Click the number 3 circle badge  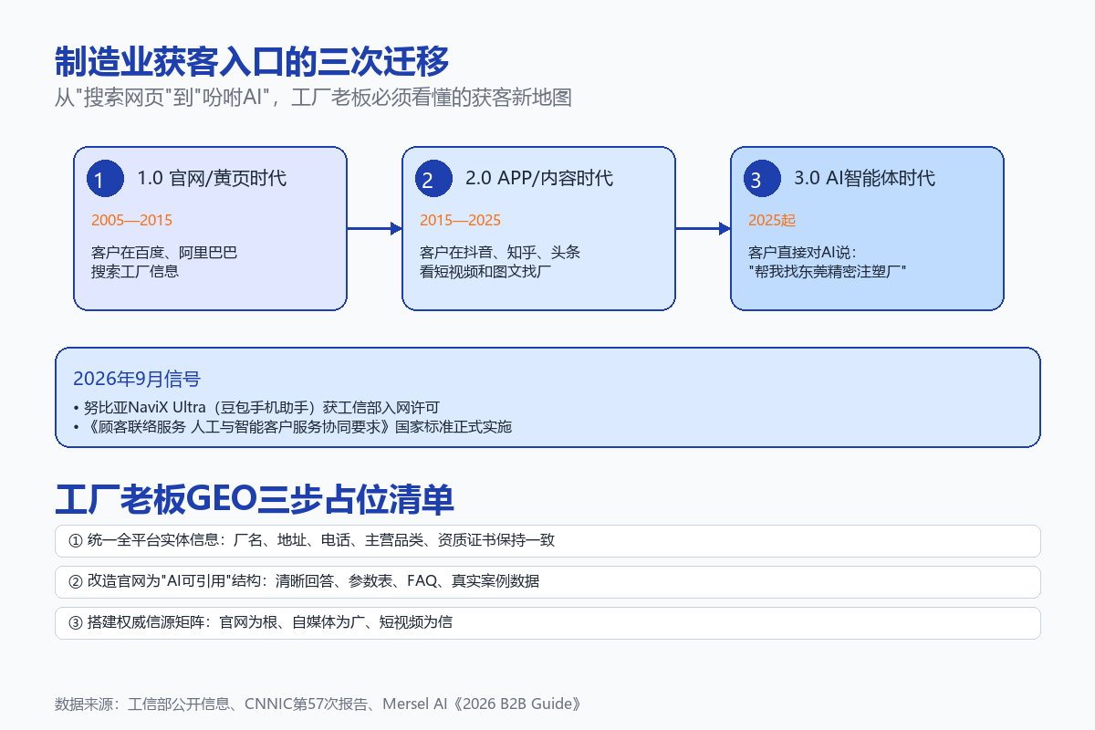pos(762,178)
